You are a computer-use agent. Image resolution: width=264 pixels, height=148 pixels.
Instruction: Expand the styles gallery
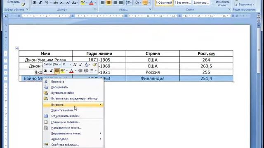click(213, 4)
